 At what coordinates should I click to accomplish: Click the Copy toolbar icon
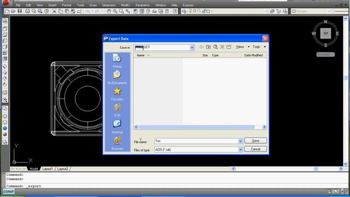point(61,11)
